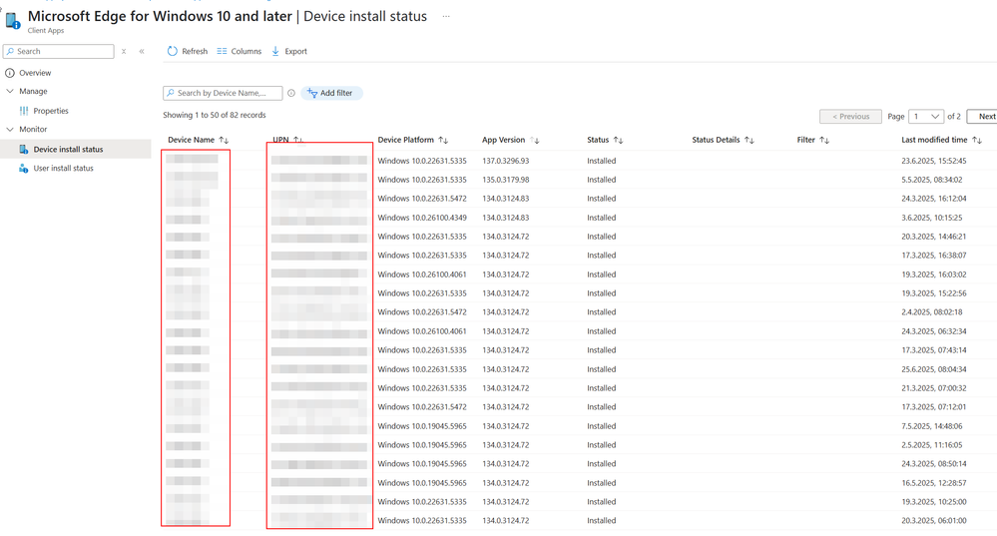997x536 pixels.
Task: Click the Add filter button
Action: pyautogui.click(x=330, y=93)
